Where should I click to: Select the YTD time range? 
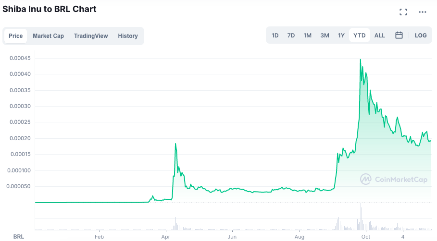point(359,36)
